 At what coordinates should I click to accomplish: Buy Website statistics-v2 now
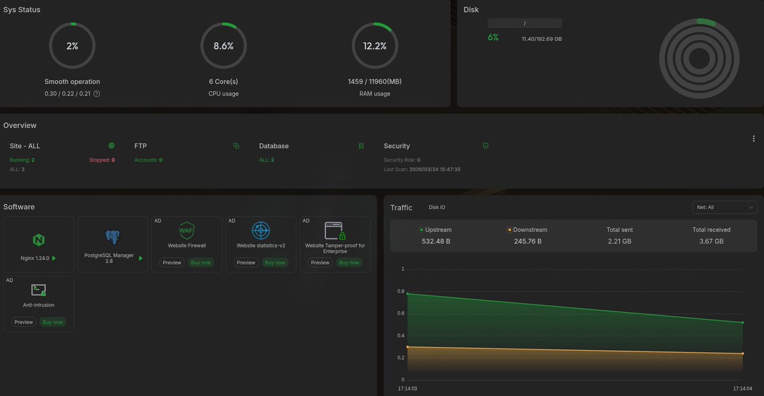tap(275, 263)
